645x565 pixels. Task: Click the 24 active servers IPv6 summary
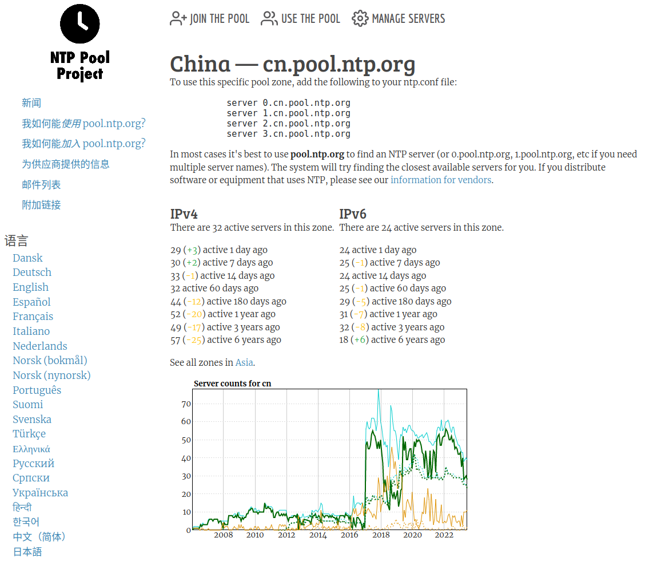(421, 227)
